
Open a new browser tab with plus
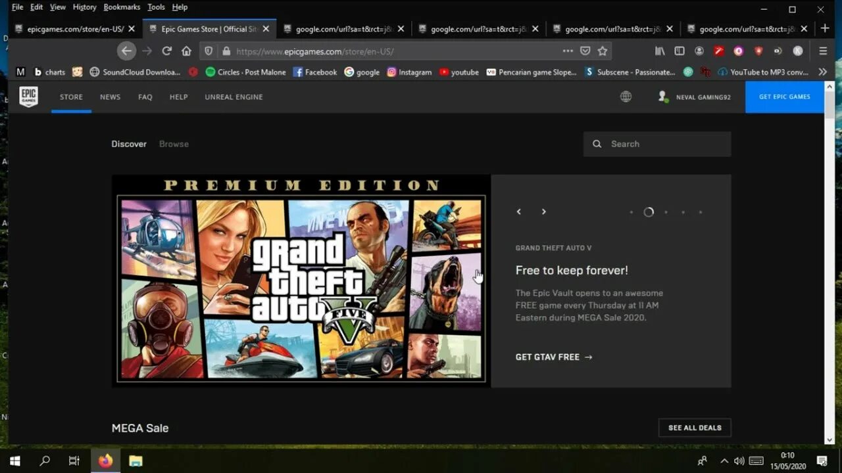825,28
